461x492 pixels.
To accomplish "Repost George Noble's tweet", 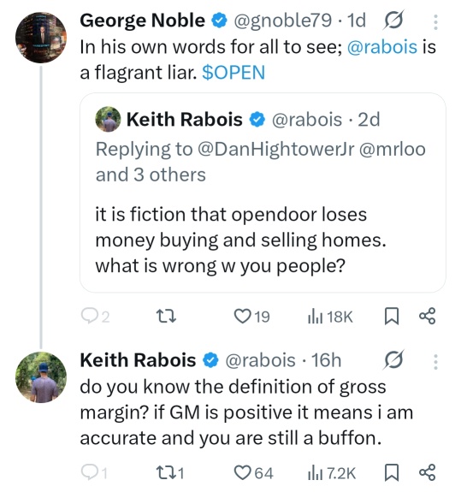I will click(166, 316).
